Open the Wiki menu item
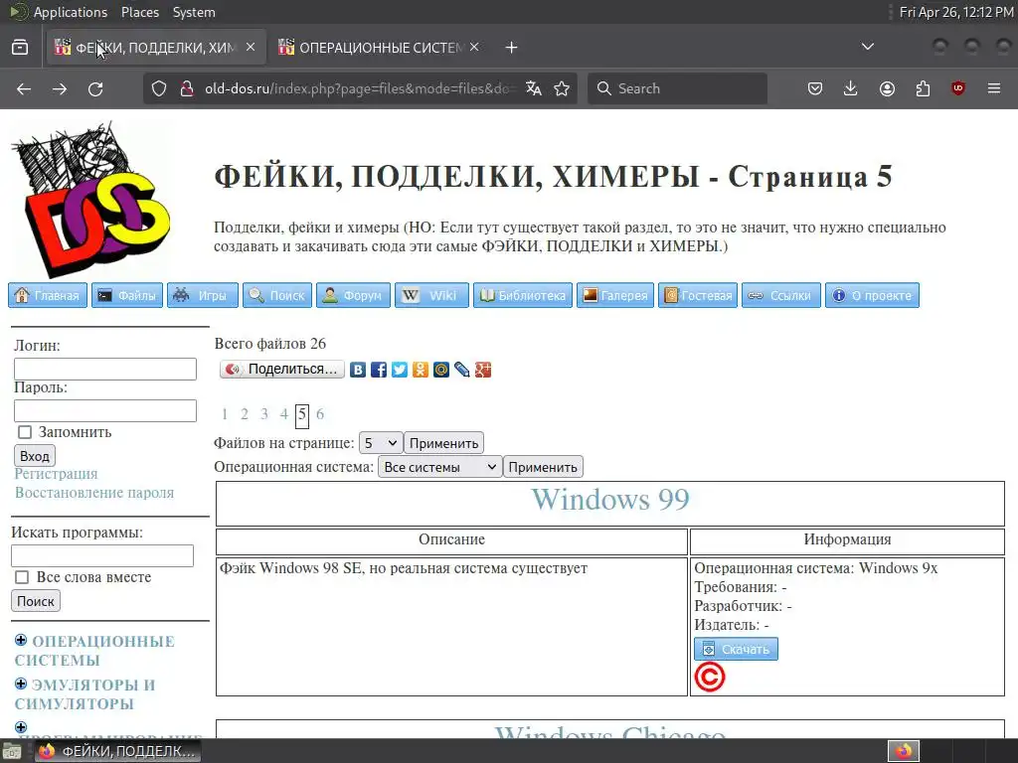 pos(431,295)
